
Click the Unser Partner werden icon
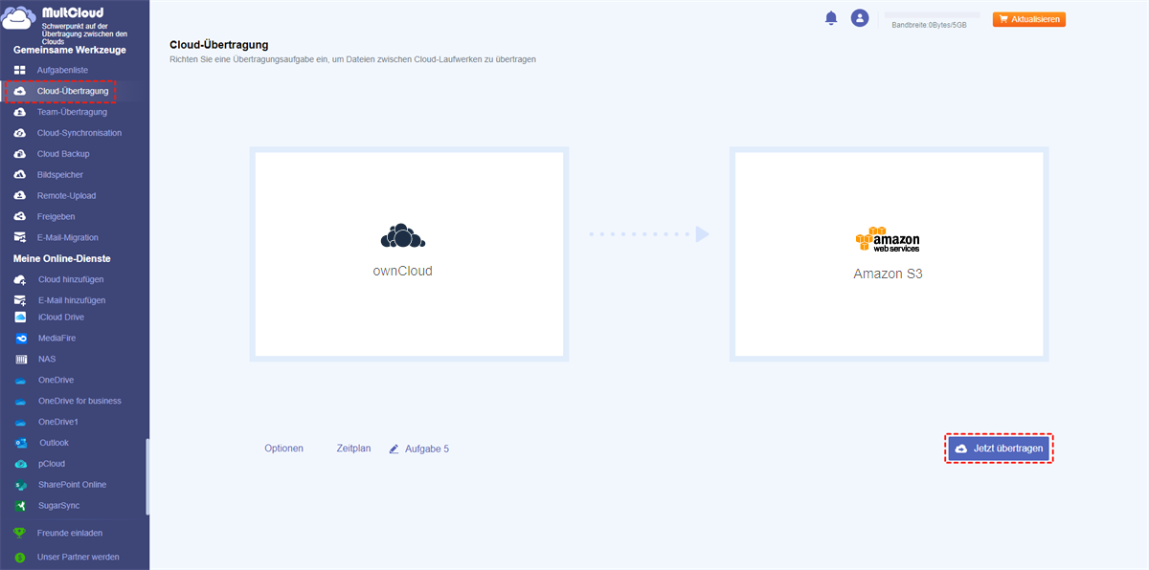pos(19,557)
